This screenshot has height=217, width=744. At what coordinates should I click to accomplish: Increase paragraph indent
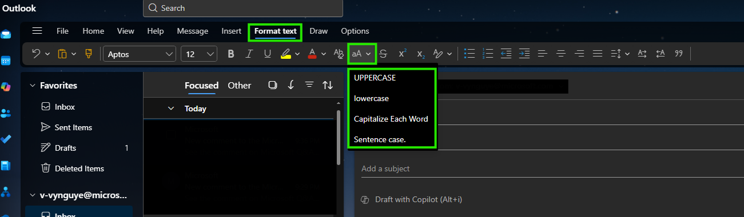pyautogui.click(x=524, y=54)
